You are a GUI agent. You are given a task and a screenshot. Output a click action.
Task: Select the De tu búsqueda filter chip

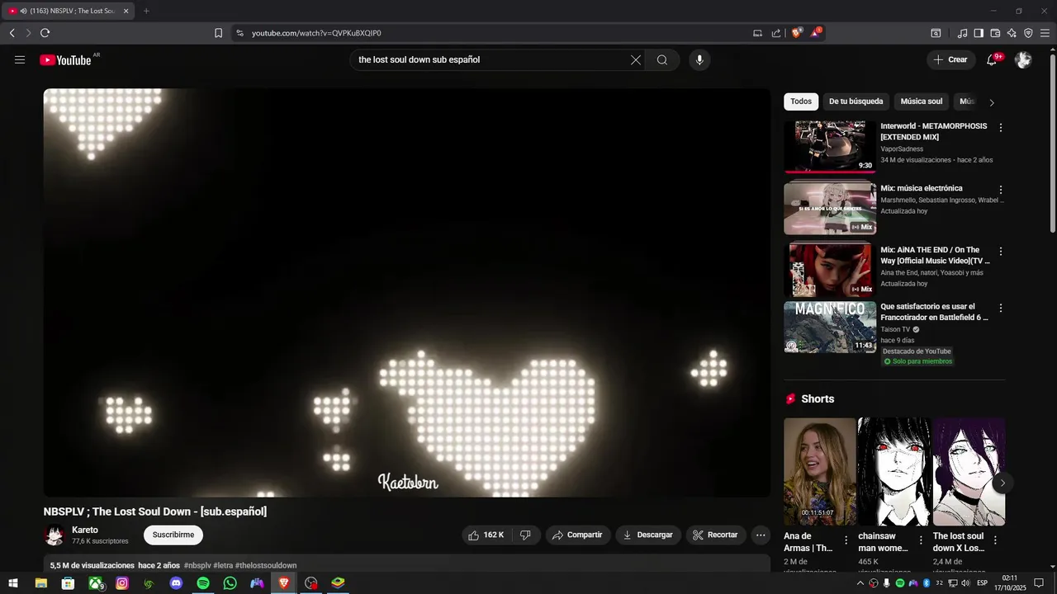856,101
